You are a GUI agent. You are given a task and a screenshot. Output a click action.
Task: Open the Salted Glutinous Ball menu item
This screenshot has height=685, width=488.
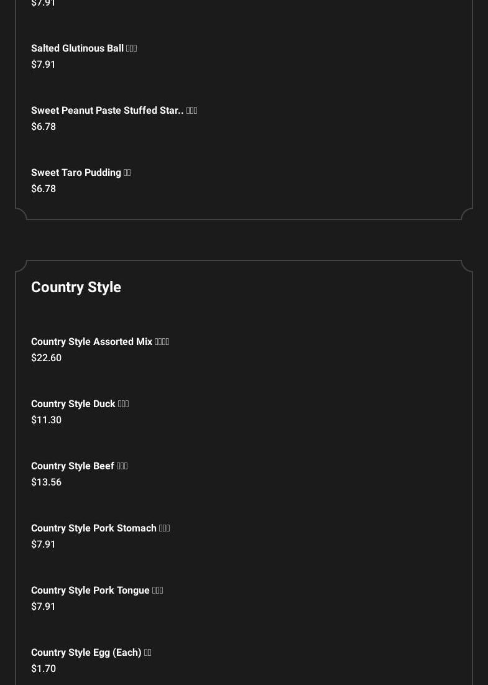click(x=83, y=48)
